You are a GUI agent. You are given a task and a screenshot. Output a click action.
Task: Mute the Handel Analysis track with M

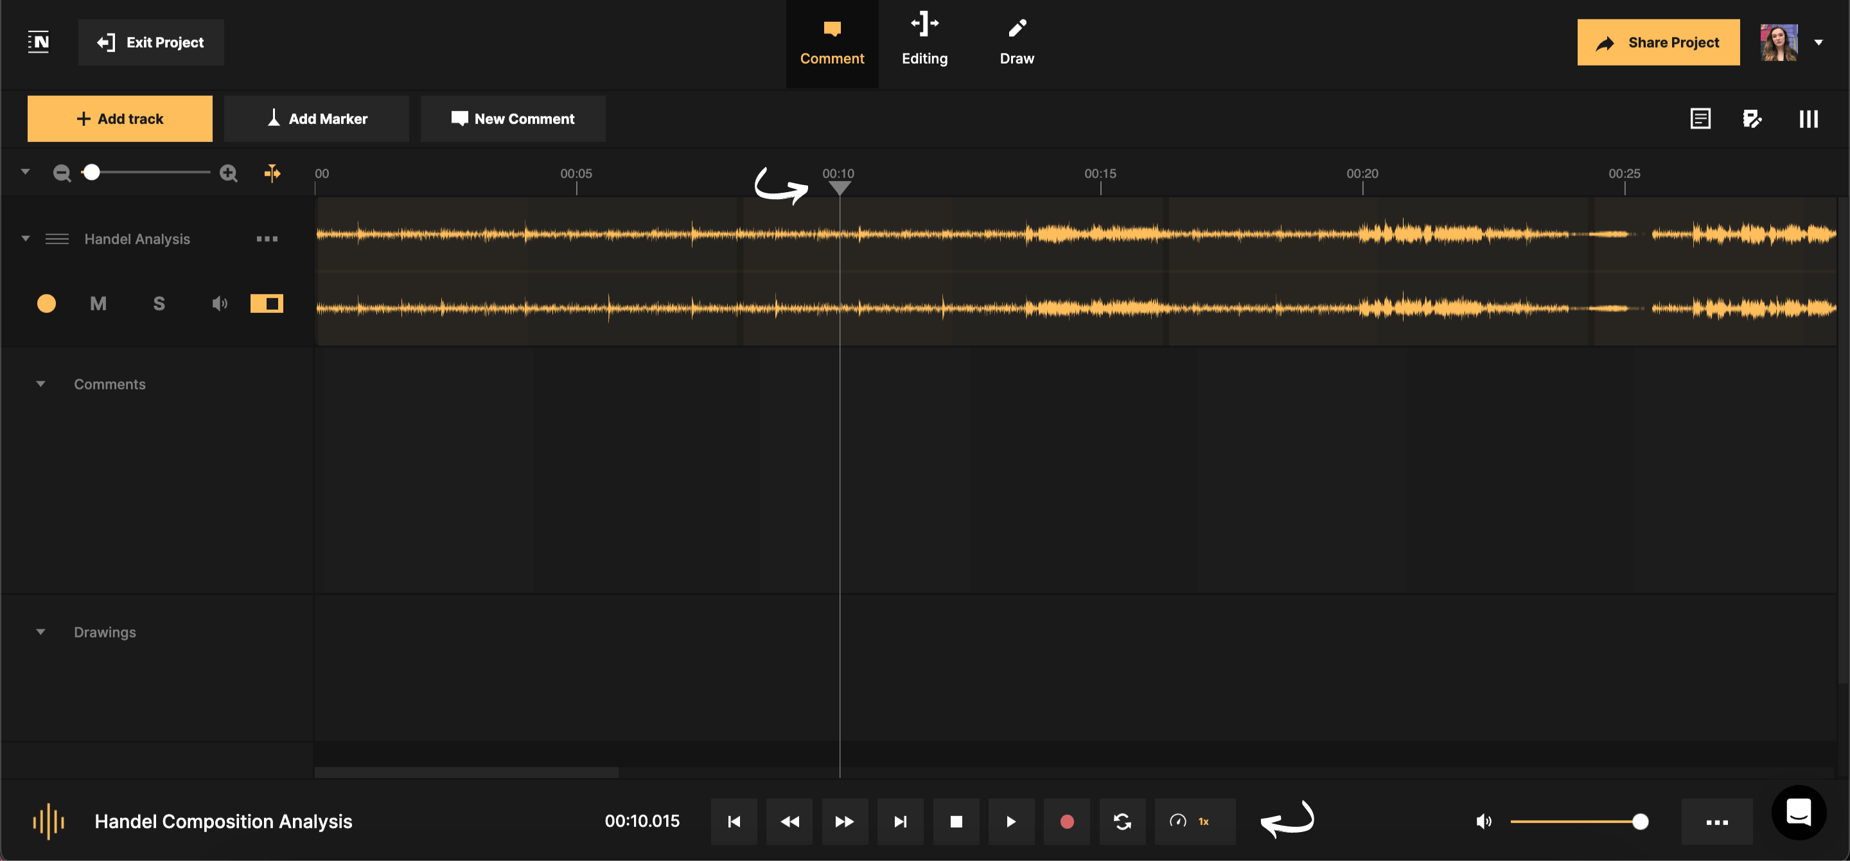[x=98, y=303]
